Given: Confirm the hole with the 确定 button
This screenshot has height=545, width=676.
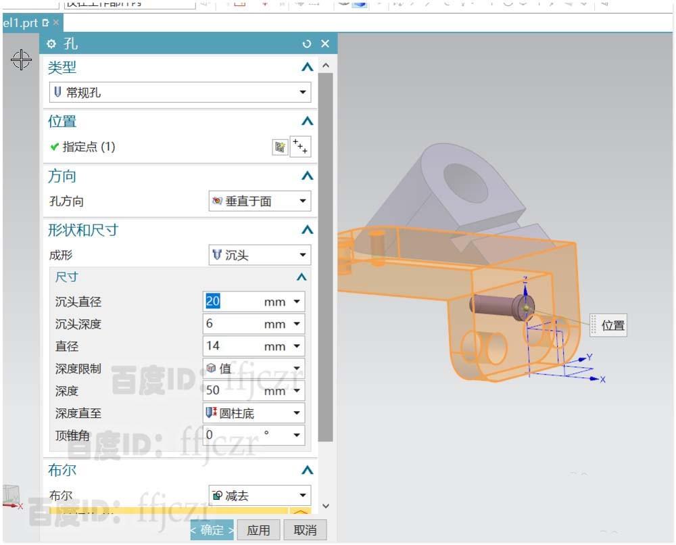Looking at the screenshot, I should (212, 530).
